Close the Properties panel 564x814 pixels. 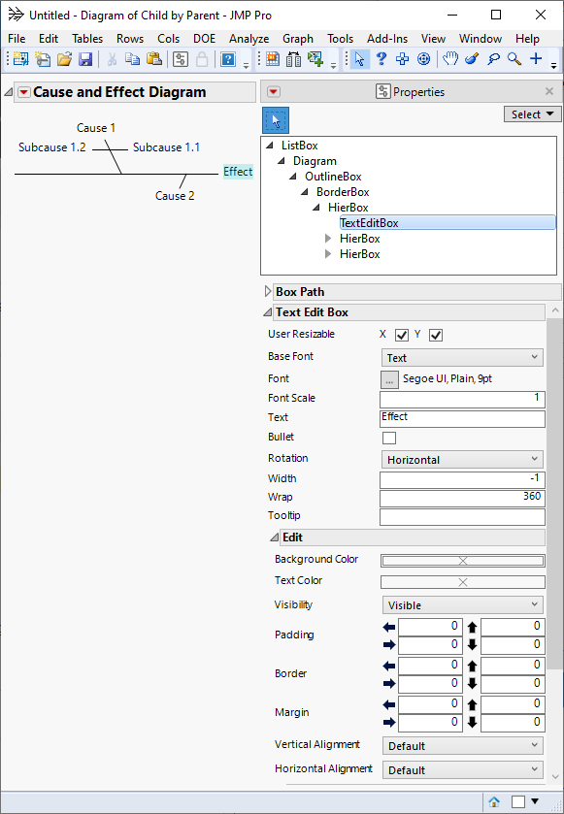548,91
